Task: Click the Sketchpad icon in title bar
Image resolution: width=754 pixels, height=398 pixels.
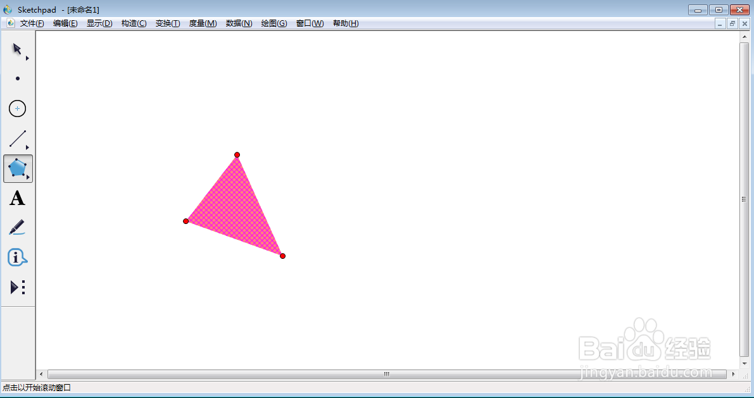Action: tap(8, 9)
